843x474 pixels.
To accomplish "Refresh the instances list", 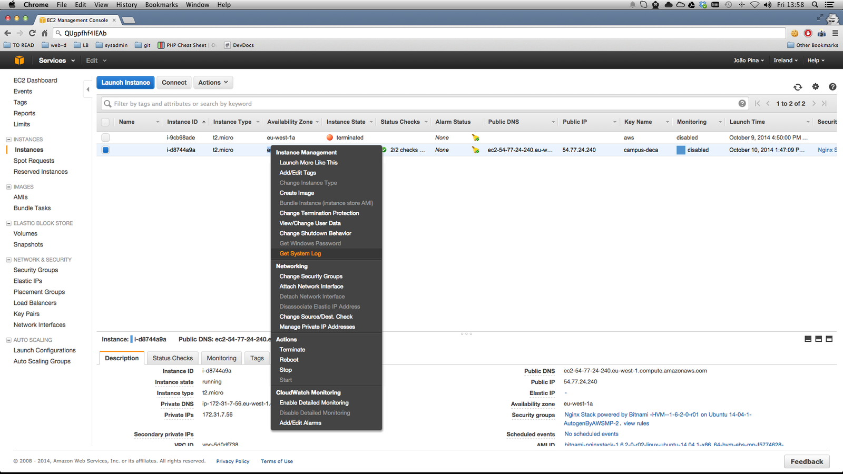I will (x=798, y=87).
